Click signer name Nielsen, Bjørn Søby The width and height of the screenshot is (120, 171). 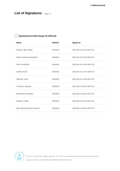[24, 50]
